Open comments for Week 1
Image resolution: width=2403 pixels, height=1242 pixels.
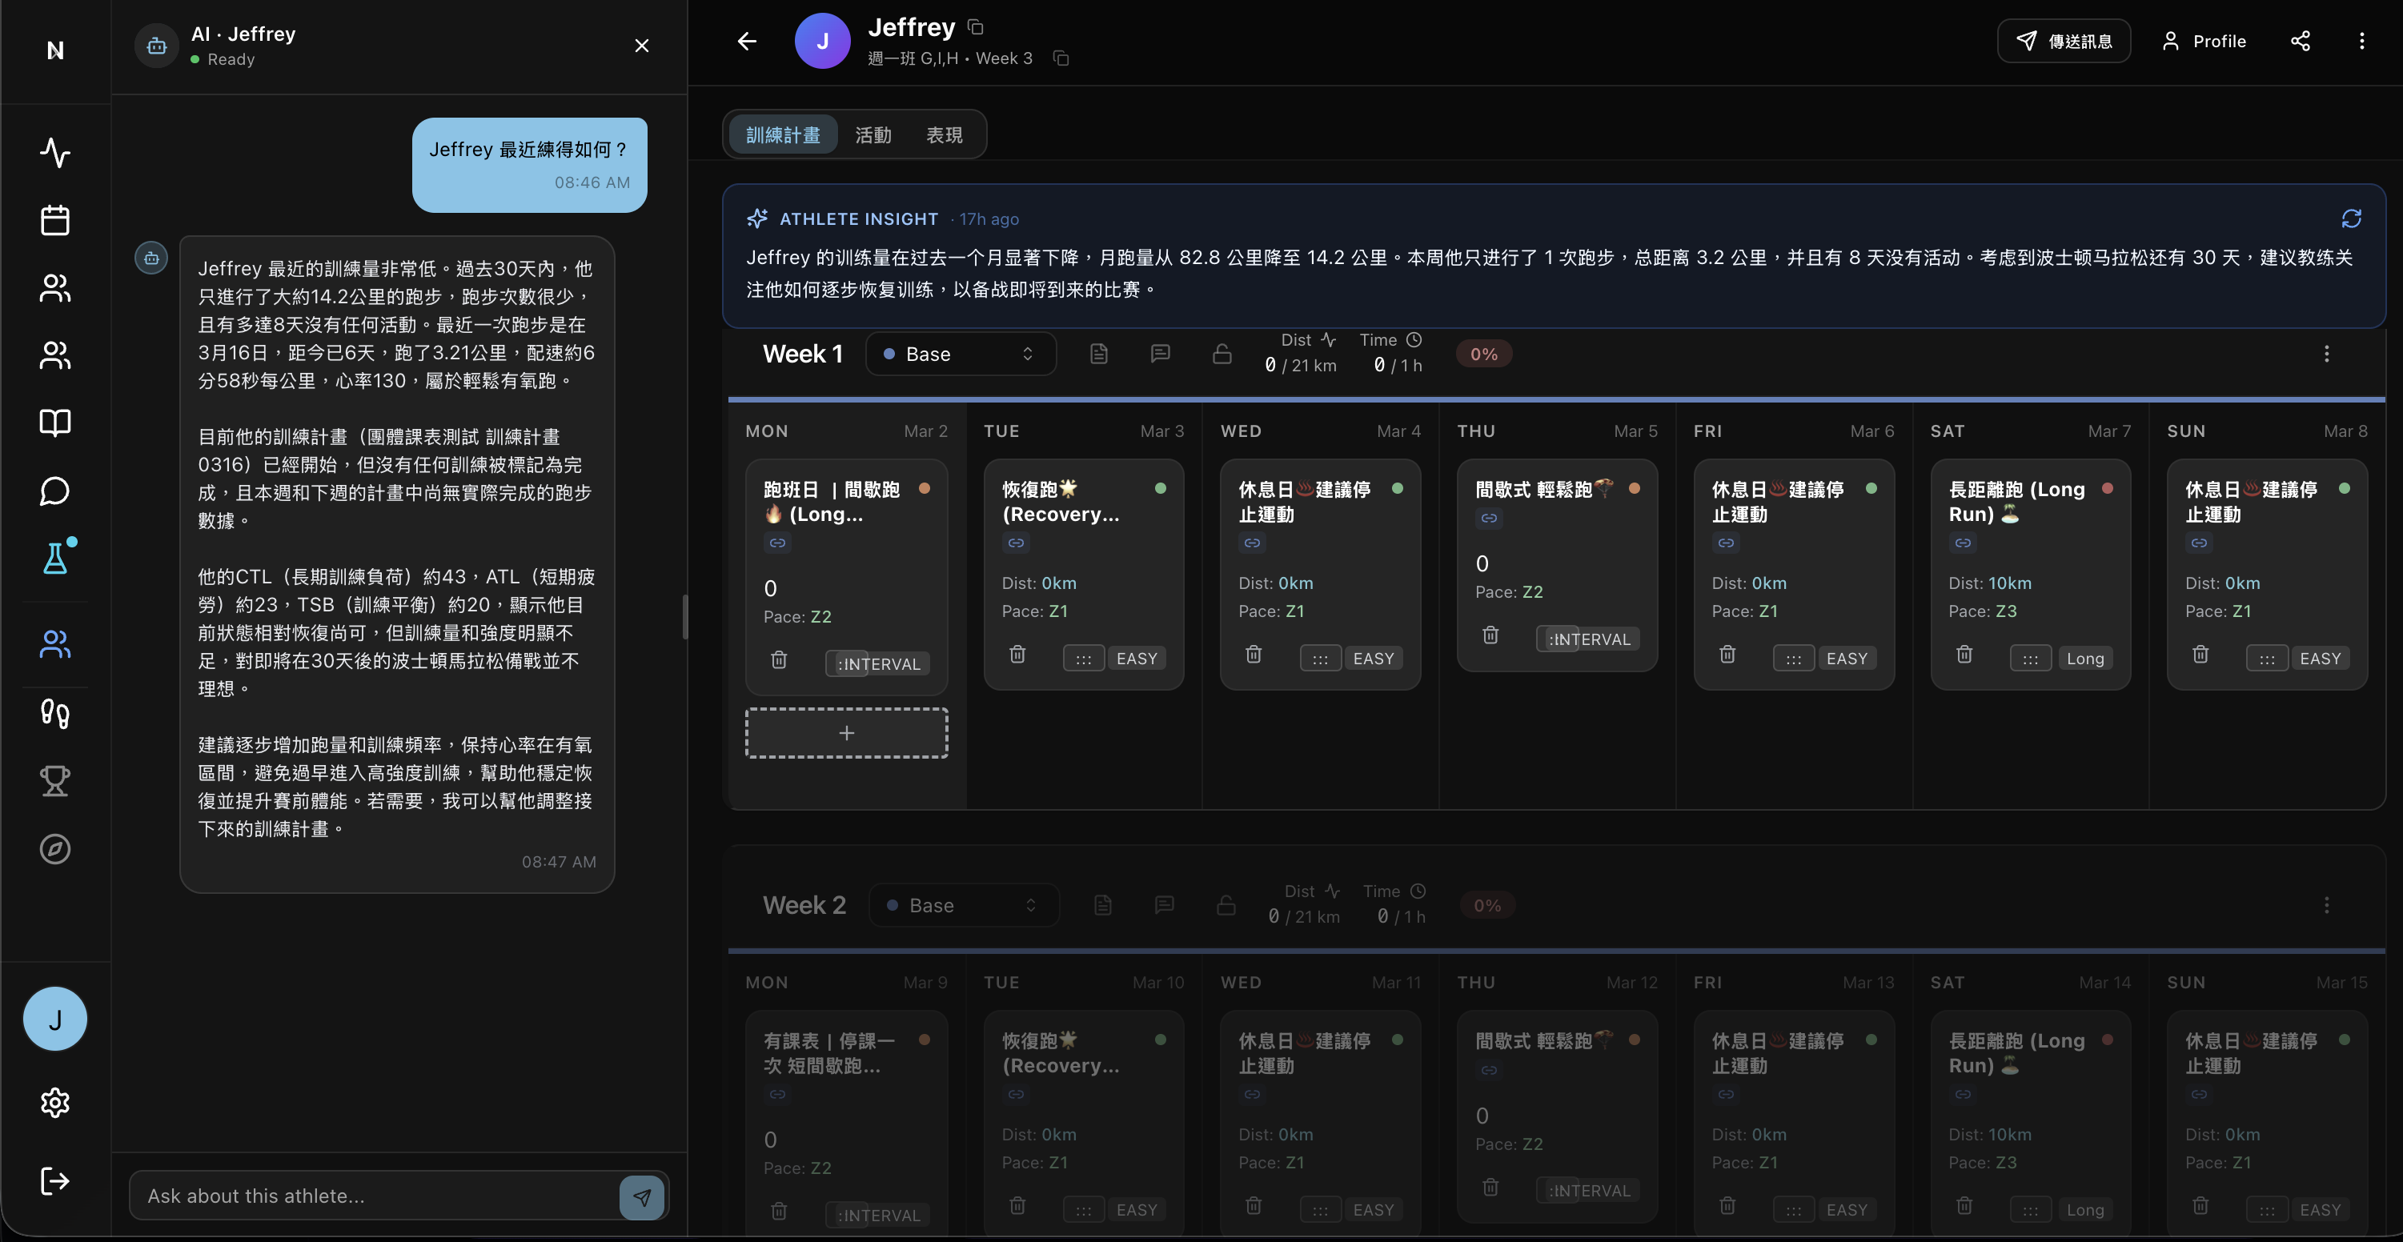tap(1160, 354)
